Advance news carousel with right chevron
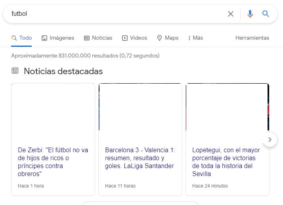 coord(270,140)
